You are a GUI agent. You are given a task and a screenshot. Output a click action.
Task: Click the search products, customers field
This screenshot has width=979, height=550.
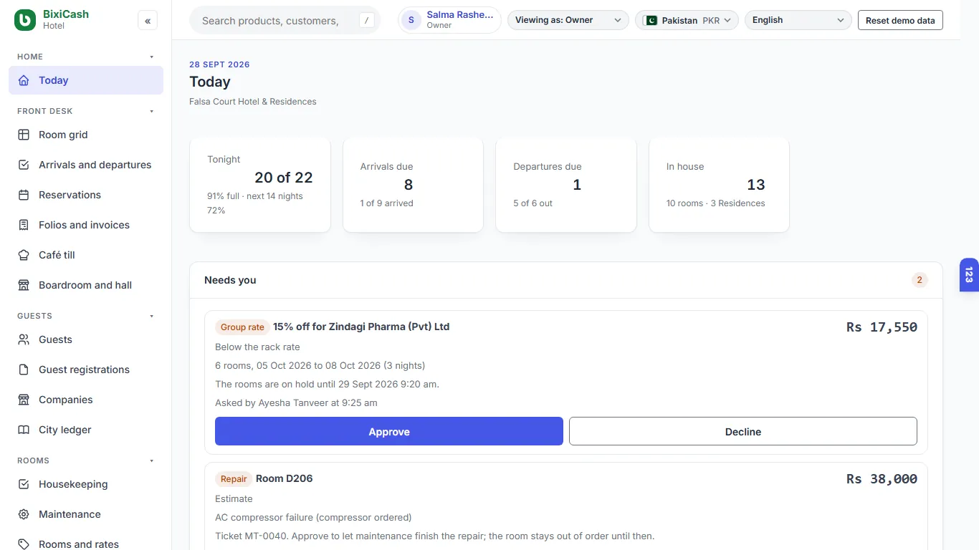(x=285, y=21)
